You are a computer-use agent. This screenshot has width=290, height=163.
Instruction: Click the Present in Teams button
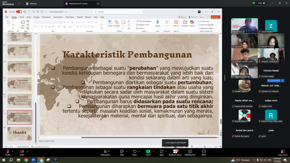coord(197,17)
